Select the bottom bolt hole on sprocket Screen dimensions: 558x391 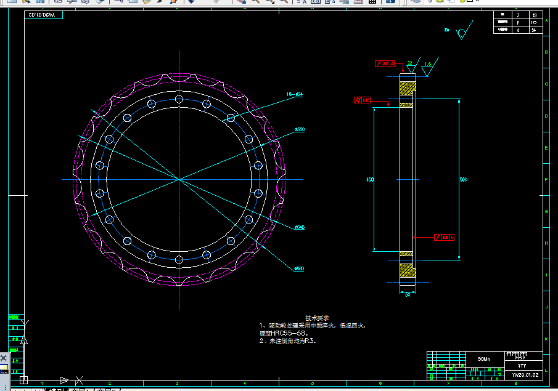[179, 260]
